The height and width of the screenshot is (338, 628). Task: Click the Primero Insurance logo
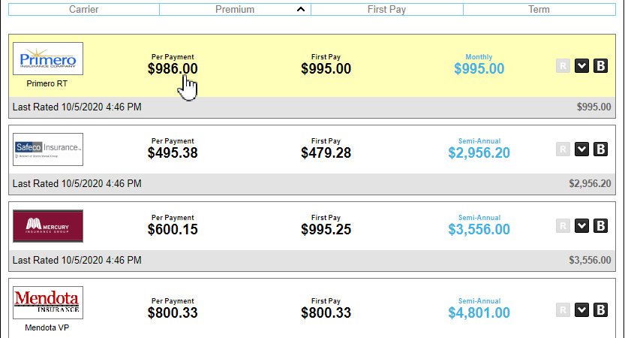[48, 59]
